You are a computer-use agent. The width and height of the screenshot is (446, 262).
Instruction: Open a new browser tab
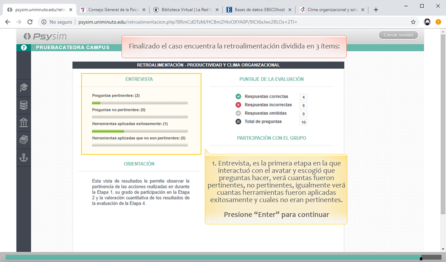pos(376,10)
